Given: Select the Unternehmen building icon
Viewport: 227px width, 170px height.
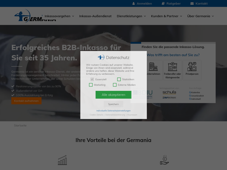Looking at the screenshot, I should [153, 67].
